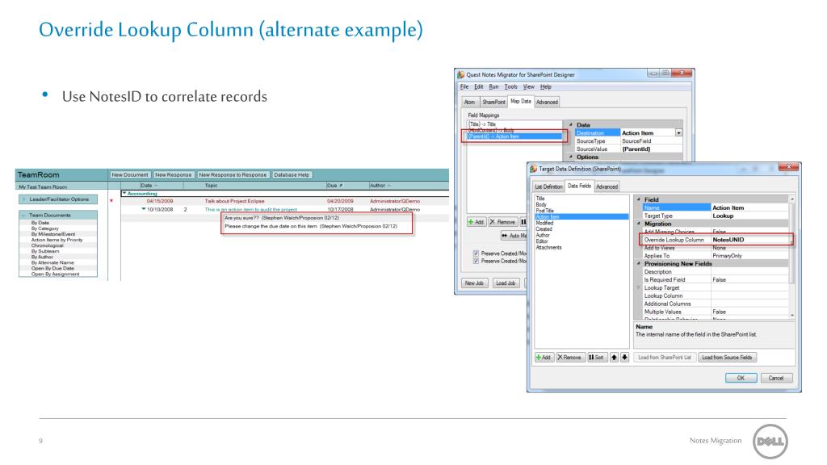Click the Load Job button

[x=506, y=283]
